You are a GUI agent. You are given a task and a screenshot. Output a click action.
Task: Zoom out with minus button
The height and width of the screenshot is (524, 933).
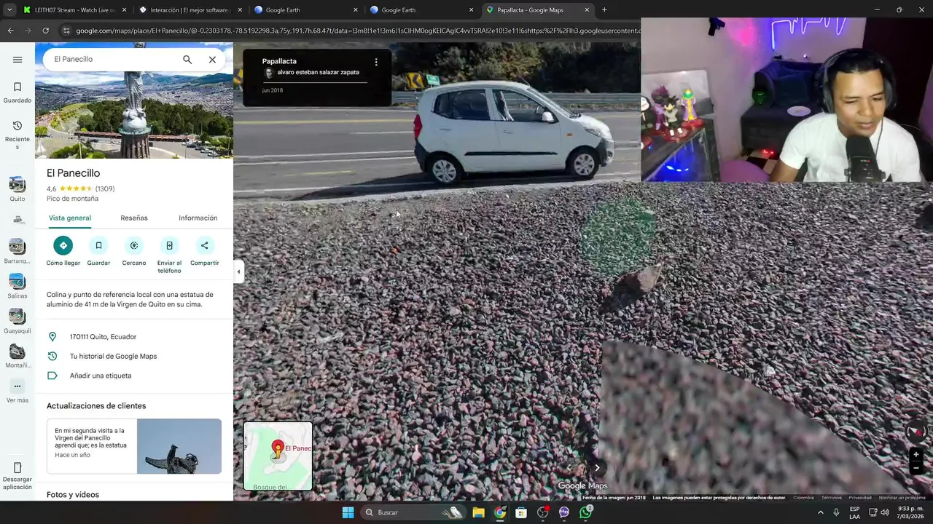click(x=916, y=468)
